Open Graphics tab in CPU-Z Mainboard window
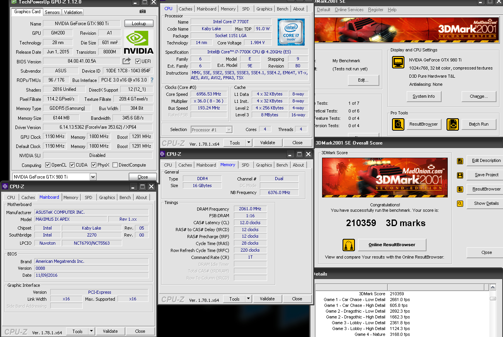Viewport: 503px width, 337px height. point(107,197)
